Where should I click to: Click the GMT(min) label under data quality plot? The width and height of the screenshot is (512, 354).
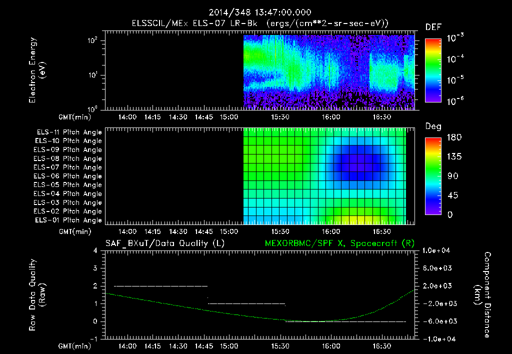(74, 346)
